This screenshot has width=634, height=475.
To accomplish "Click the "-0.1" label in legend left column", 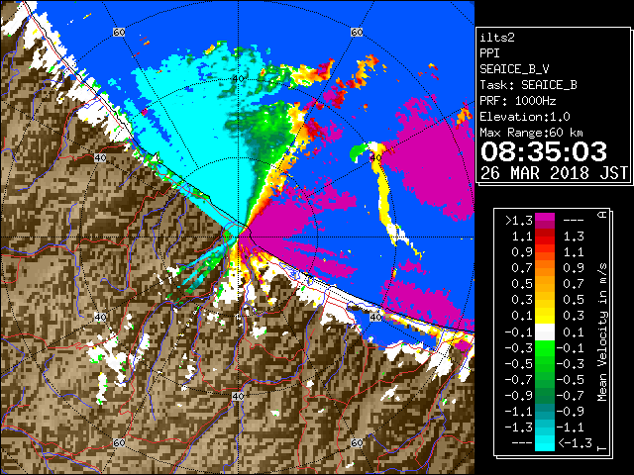I will (518, 332).
